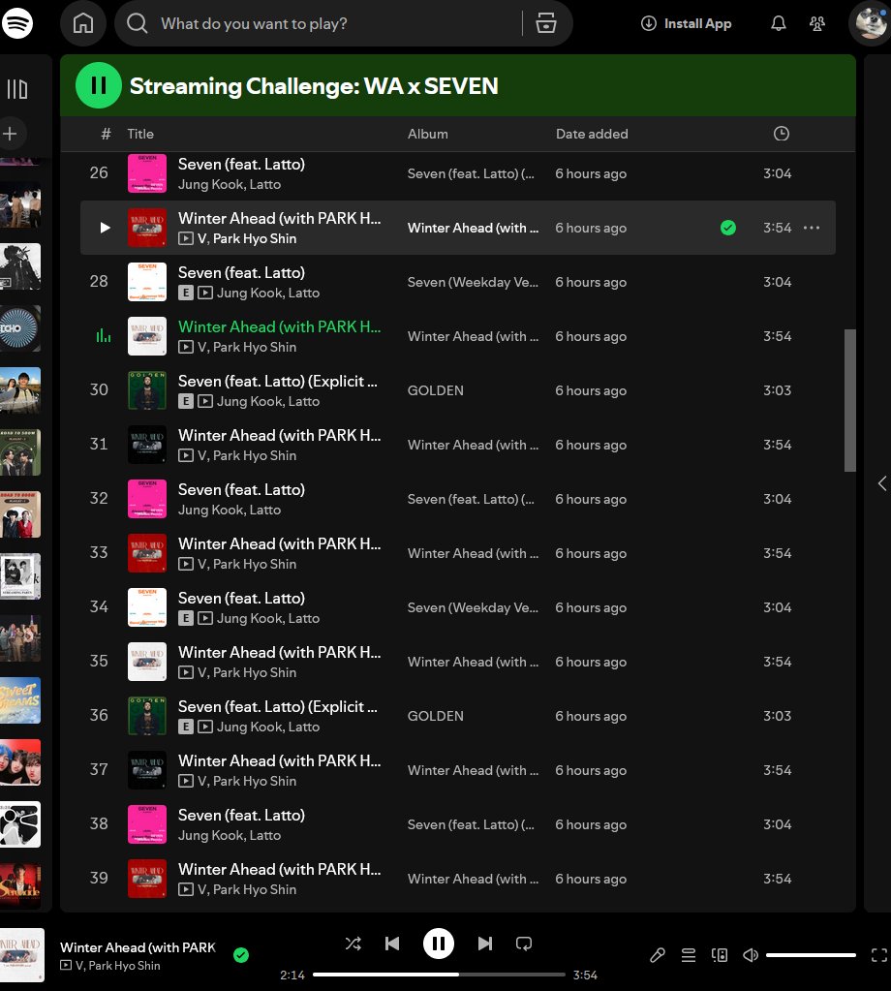Sort tracks by the Album column
The image size is (891, 991).
tap(428, 134)
